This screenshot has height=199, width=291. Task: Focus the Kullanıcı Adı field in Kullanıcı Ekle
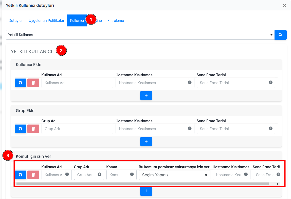[x=77, y=83]
